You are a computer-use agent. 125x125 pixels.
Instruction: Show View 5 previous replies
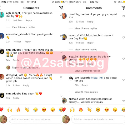point(87,71)
